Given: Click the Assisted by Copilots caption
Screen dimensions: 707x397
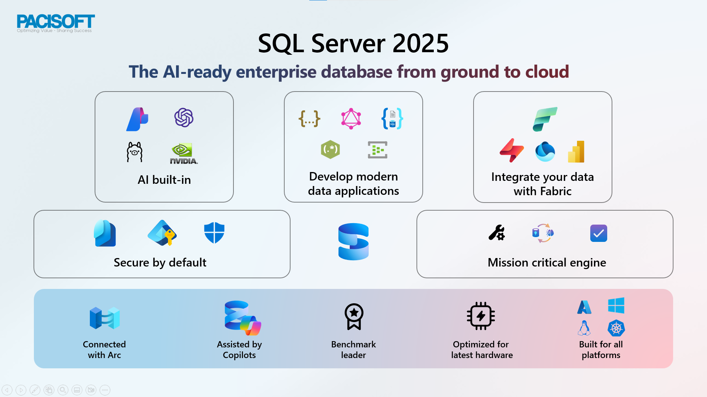Looking at the screenshot, I should (239, 350).
